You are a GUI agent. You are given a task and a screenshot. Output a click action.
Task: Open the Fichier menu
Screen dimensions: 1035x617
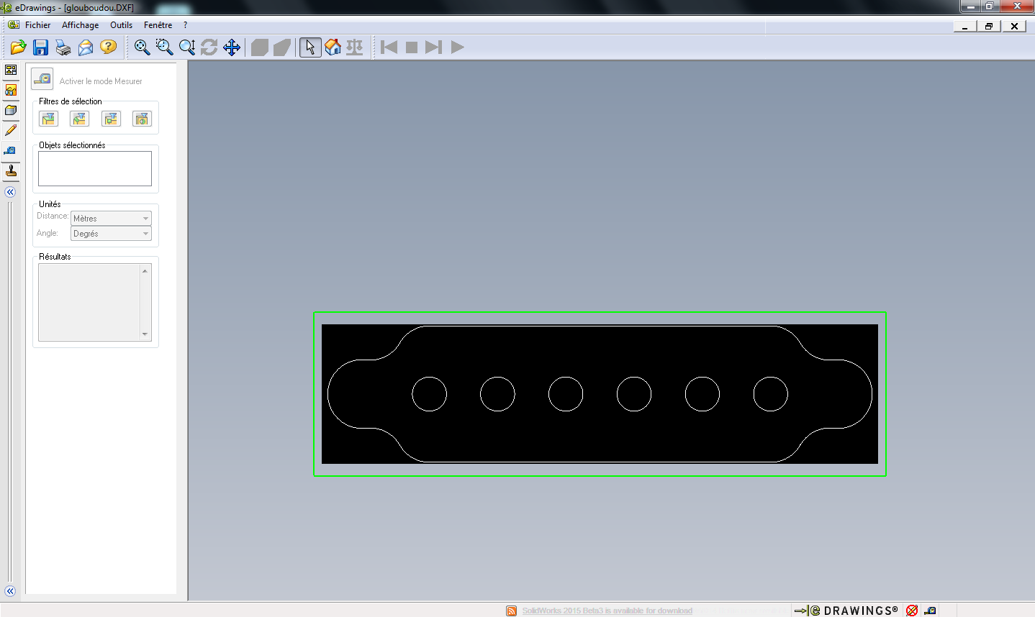point(37,25)
